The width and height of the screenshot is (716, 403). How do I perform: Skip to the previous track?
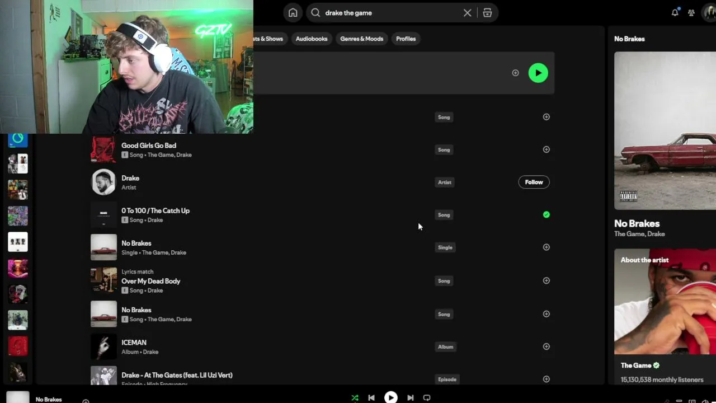tap(371, 397)
